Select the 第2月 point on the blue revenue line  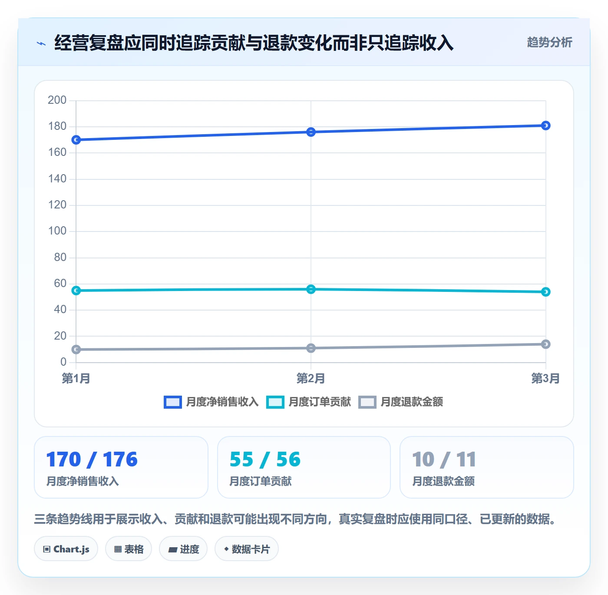click(311, 132)
